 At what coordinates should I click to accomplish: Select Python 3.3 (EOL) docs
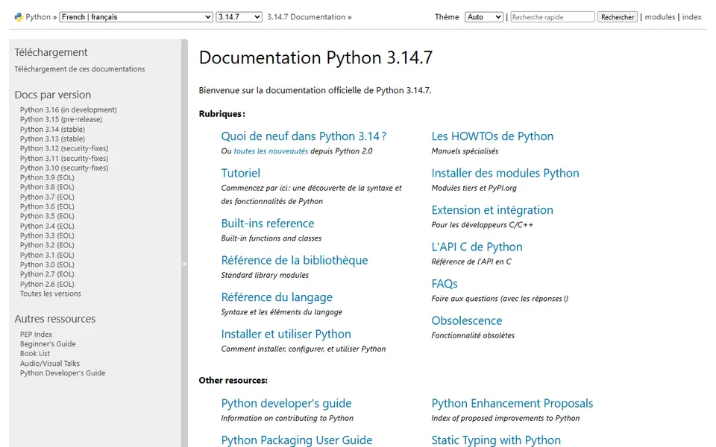pos(47,236)
